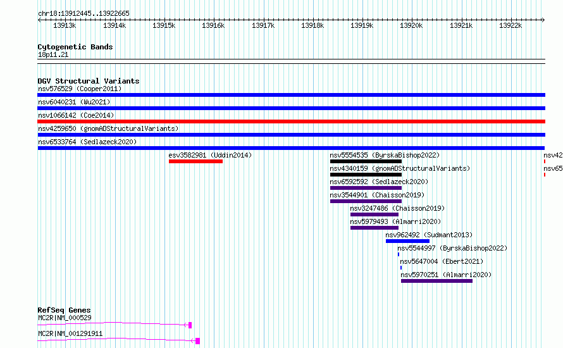Open the nsv1066142 (Coe2014) label
This screenshot has width=563, height=348.
click(76, 115)
